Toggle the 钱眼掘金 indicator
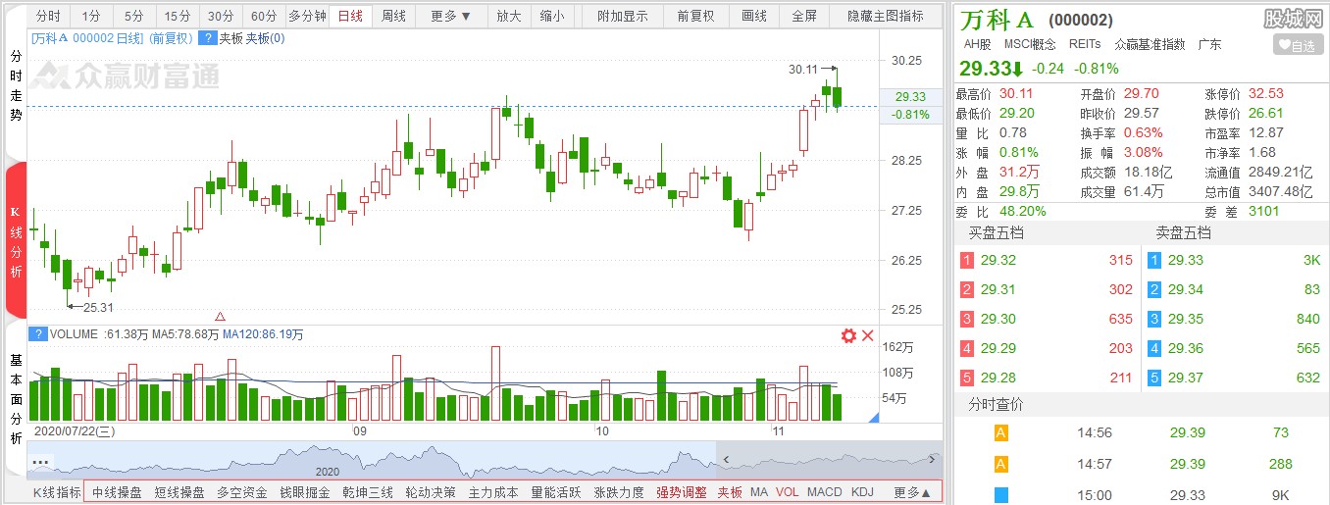 305,492
